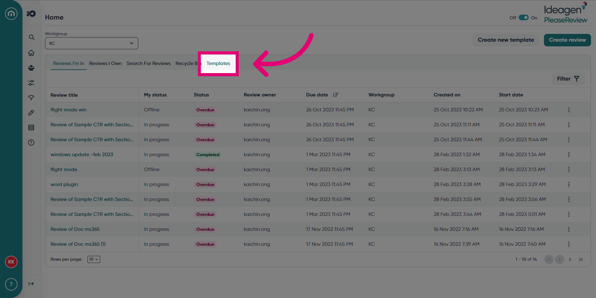This screenshot has height=298, width=596.
Task: Change Rows per page dropdown
Action: pos(94,259)
